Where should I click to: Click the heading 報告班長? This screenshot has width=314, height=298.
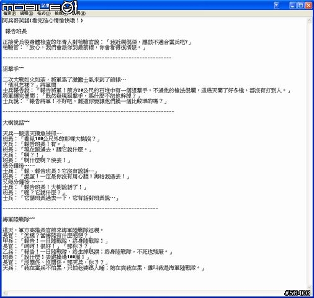(x=16, y=32)
